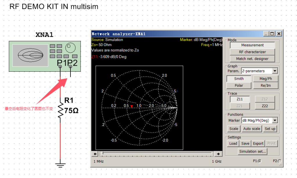Click the disabled Print button
The height and width of the screenshot is (178, 297).
(271, 143)
